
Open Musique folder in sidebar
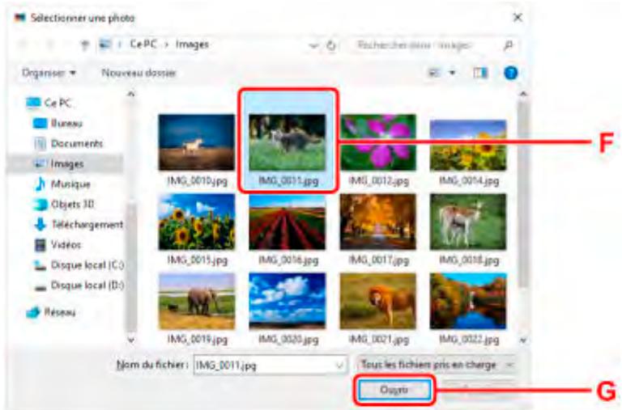pyautogui.click(x=70, y=184)
